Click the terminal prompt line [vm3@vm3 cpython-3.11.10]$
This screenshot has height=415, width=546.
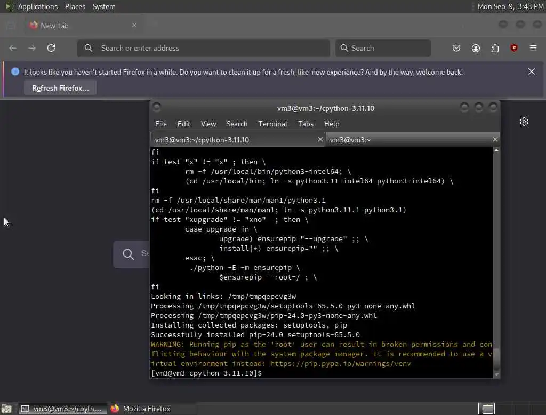[x=206, y=373]
